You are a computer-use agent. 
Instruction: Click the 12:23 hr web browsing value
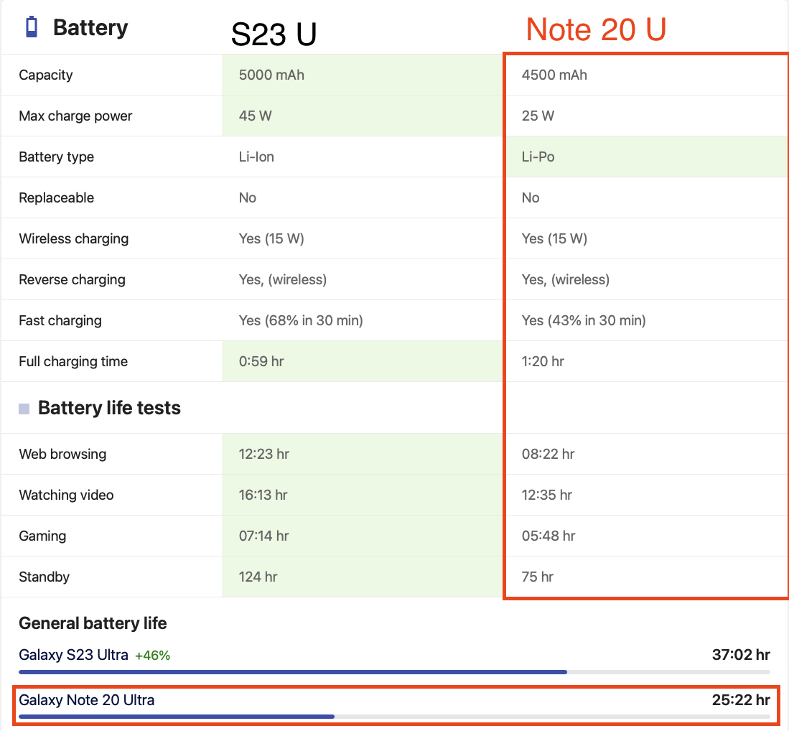(263, 454)
